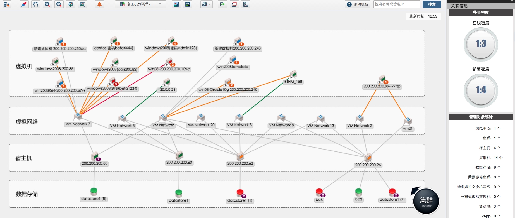Image resolution: width=515 pixels, height=218 pixels.
Task: Click the 搜索名称或管理IP search field
Action: coord(396,4)
